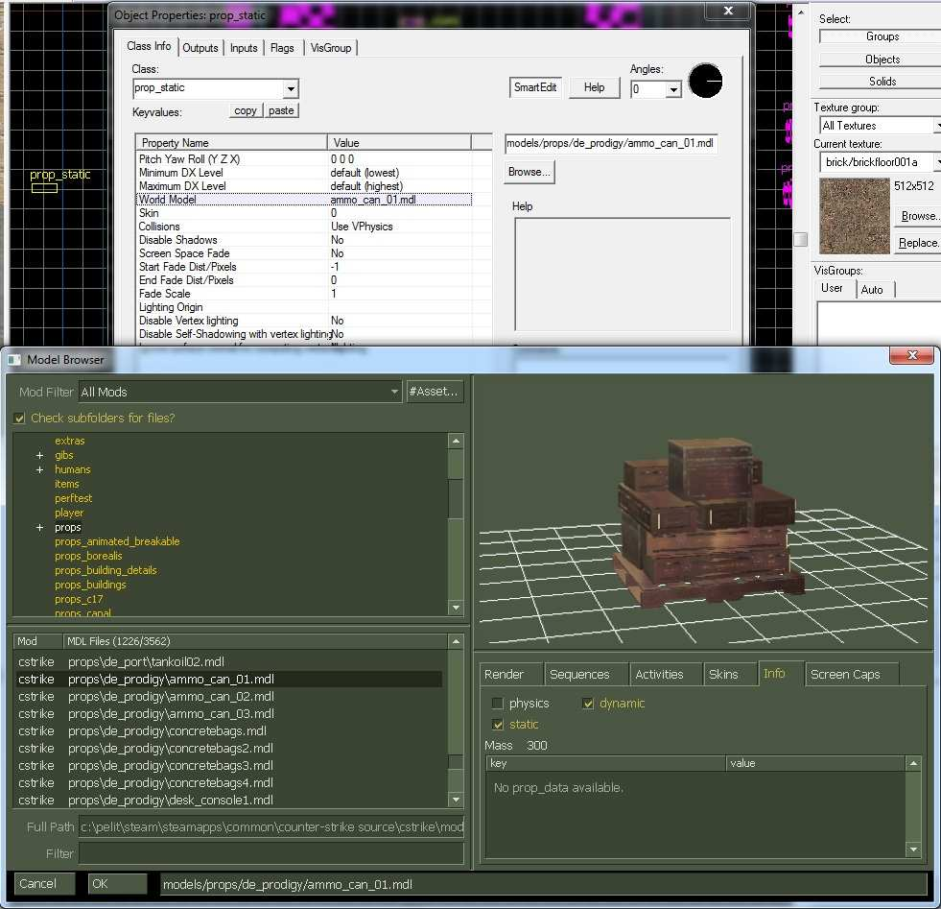Expand the props folder
Image resolution: width=941 pixels, height=909 pixels.
click(x=39, y=527)
